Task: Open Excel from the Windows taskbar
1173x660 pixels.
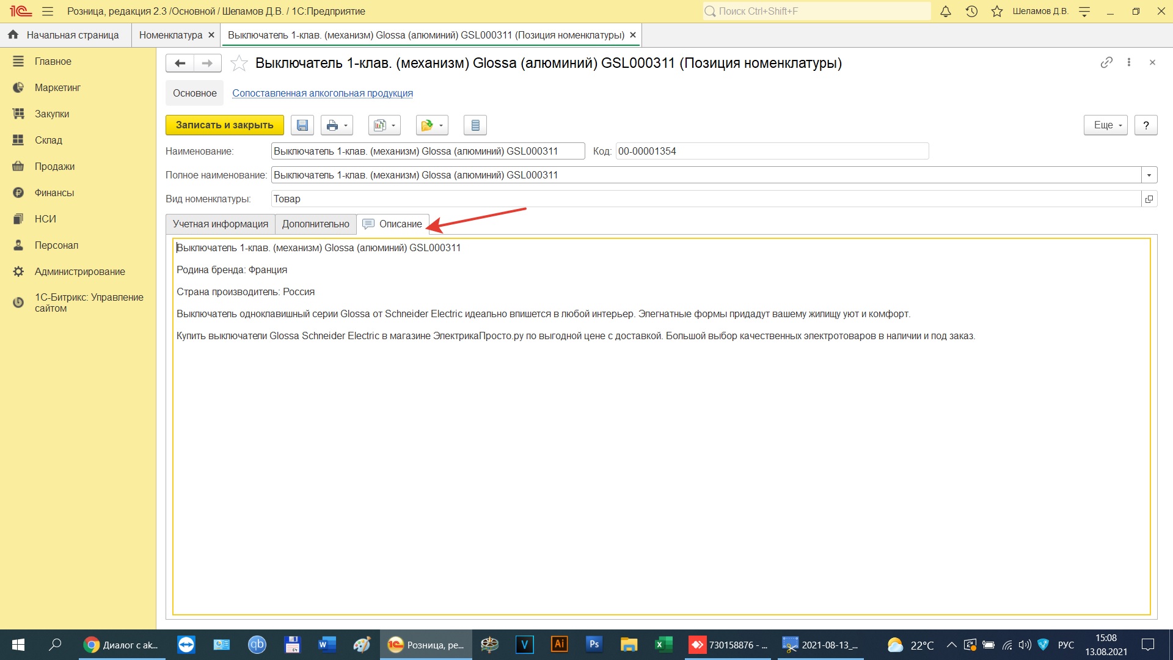Action: tap(663, 645)
